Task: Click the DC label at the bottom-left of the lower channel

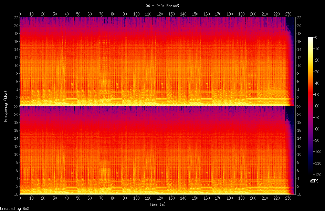Action: tap(16, 194)
